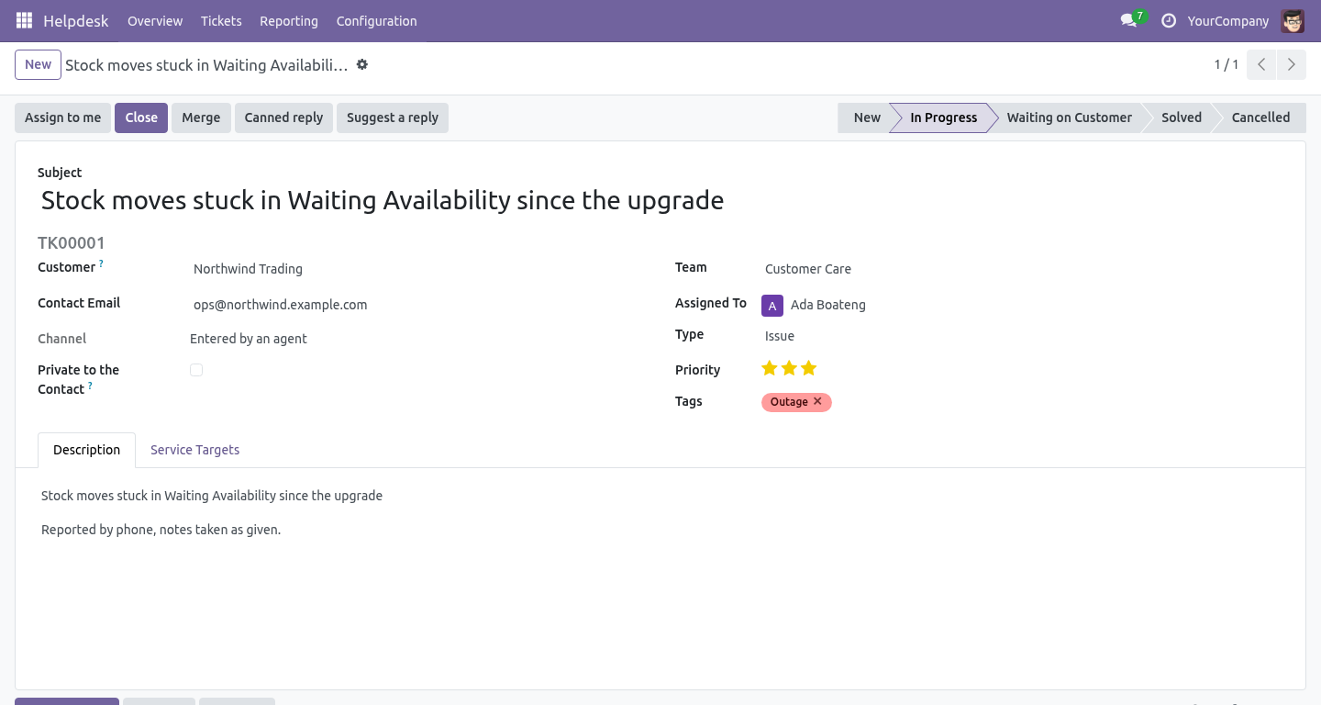Click the Canned reply button

point(283,117)
